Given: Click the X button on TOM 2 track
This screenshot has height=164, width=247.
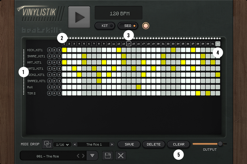Looking at the screenshot, I should pyautogui.click(x=49, y=93).
